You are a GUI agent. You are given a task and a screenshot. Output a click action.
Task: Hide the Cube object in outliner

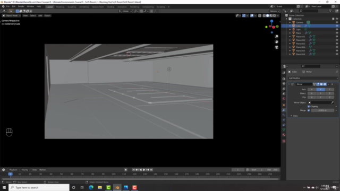pos(337,26)
